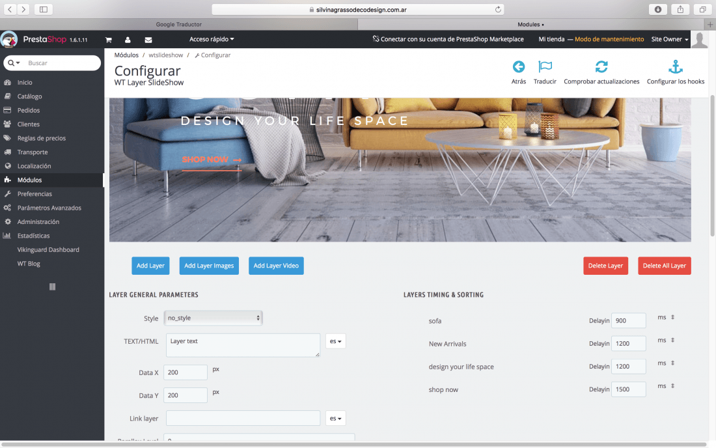
Task: Click the Site Owner avatar picture
Action: tap(700, 40)
